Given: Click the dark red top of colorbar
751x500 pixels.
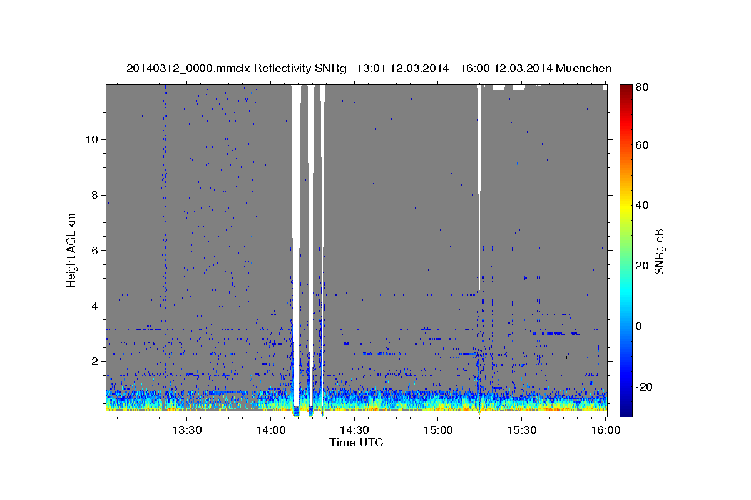Looking at the screenshot, I should tap(625, 89).
